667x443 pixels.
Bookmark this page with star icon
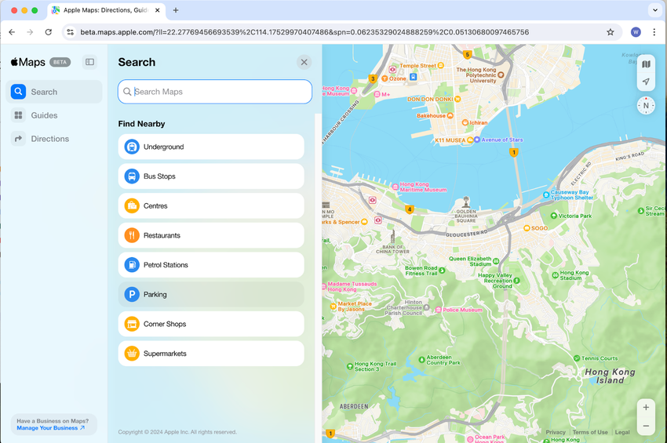[x=611, y=32]
